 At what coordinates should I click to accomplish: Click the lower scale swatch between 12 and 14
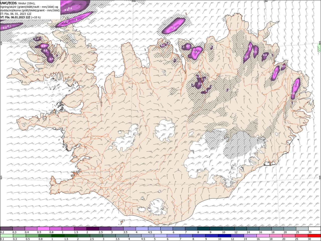237,236
